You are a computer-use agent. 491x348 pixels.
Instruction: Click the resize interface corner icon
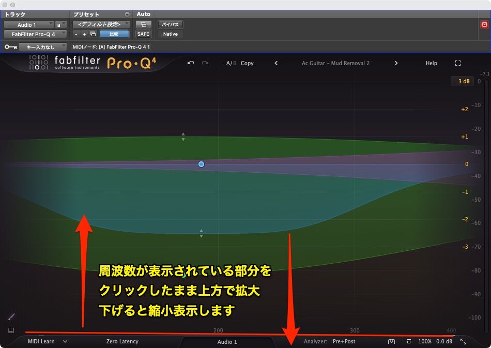463,341
